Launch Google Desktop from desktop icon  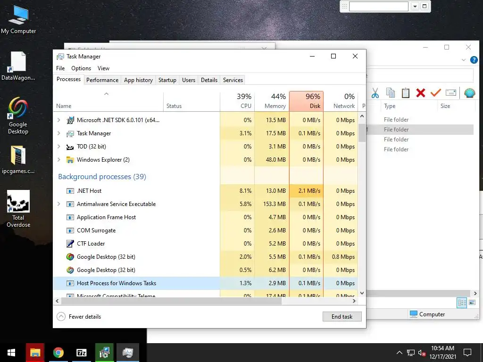coord(18,116)
